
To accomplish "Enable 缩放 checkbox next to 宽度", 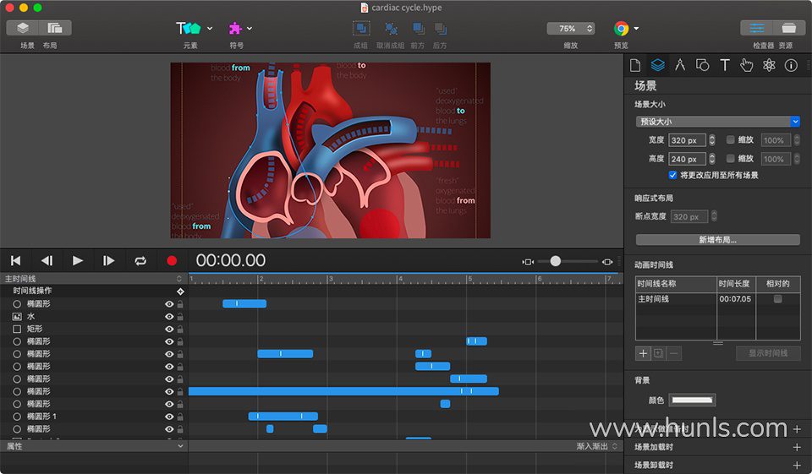I will coord(731,139).
